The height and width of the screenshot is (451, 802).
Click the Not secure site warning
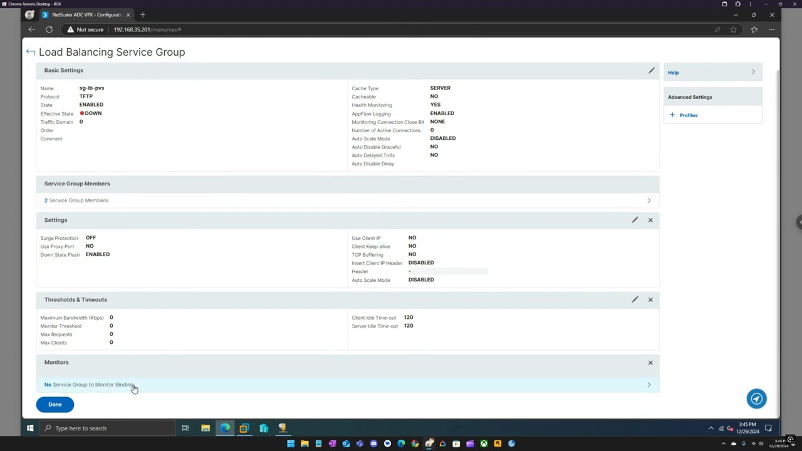click(85, 29)
